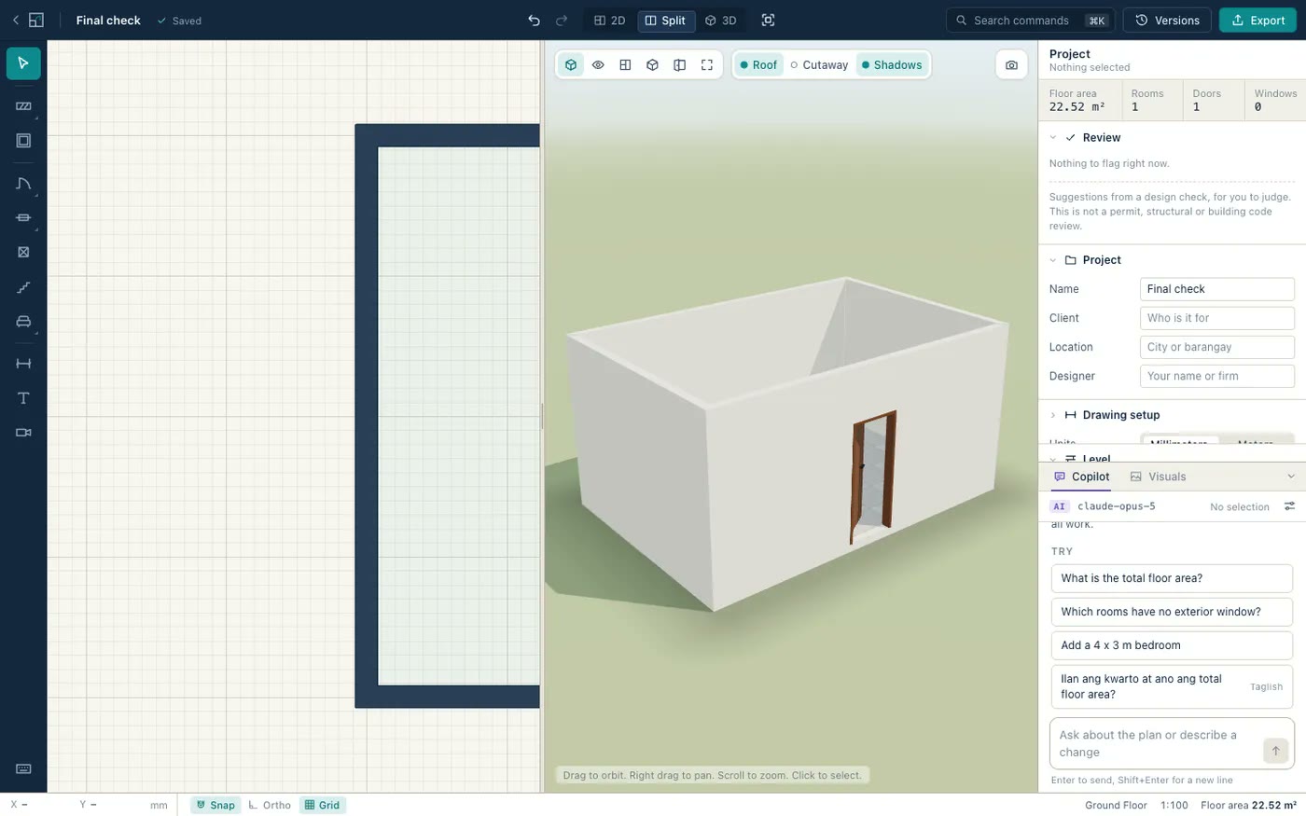Choose the crossed-box opening tool
Image resolution: width=1306 pixels, height=816 pixels.
(x=23, y=252)
